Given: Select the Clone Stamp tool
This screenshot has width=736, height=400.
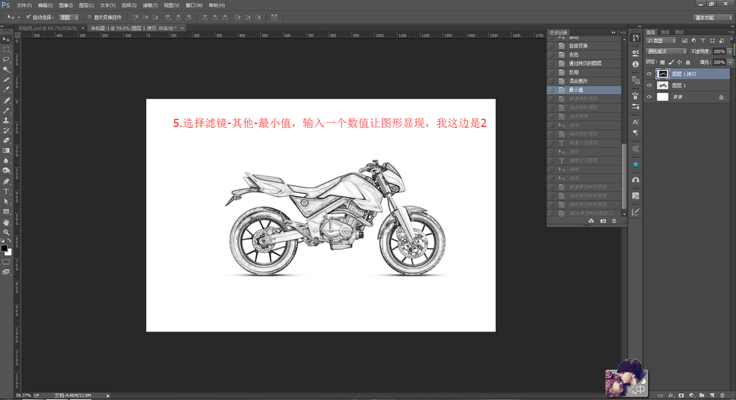Looking at the screenshot, I should tap(6, 121).
